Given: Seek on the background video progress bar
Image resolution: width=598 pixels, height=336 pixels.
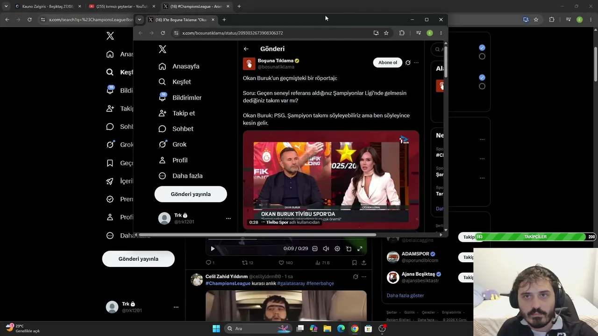Looking at the screenshot, I should pos(286,239).
